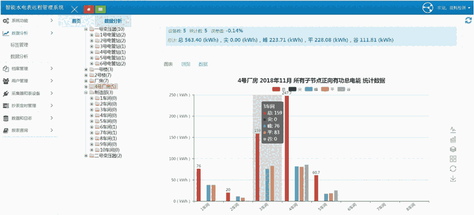Download chart as image icon
The width and height of the screenshot is (474, 215).
tap(453, 179)
